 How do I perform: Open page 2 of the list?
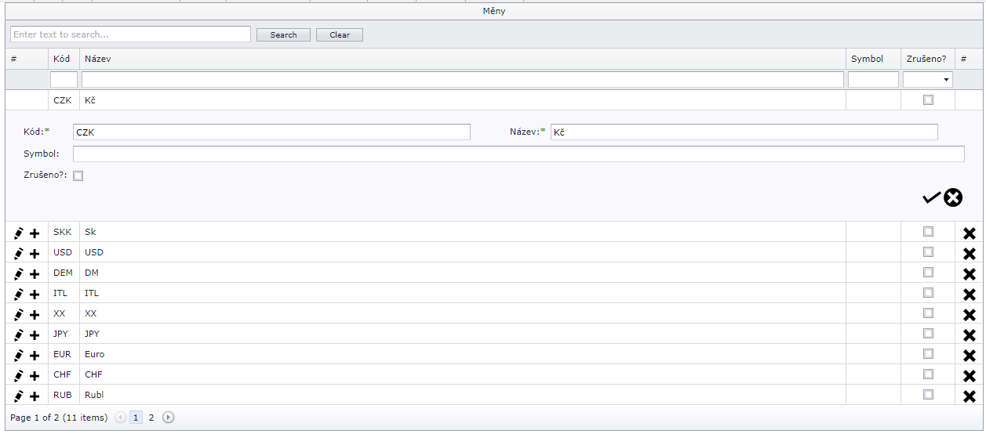tap(151, 418)
